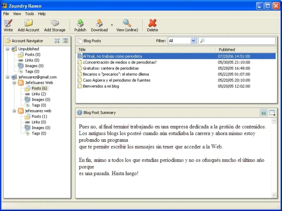Click the summary scrollbar down arrow
Image resolution: width=282 pixels, height=211 pixels.
tap(274, 195)
